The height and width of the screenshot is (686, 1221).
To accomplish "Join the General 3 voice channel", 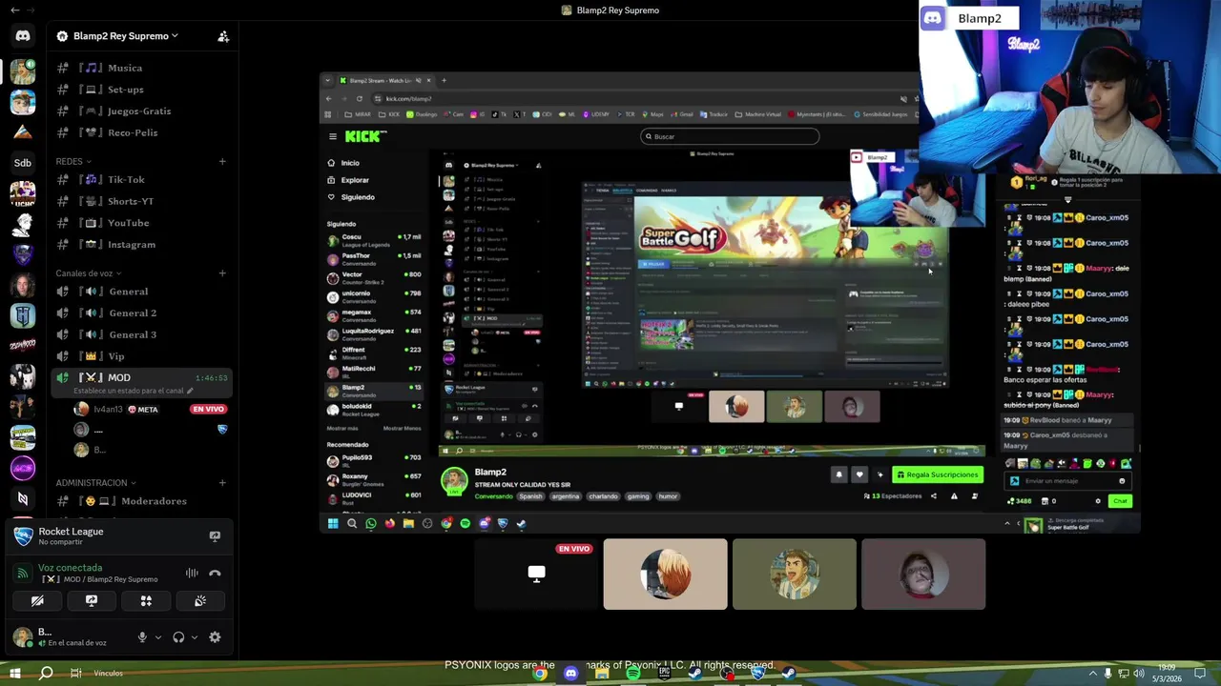I will [x=141, y=335].
